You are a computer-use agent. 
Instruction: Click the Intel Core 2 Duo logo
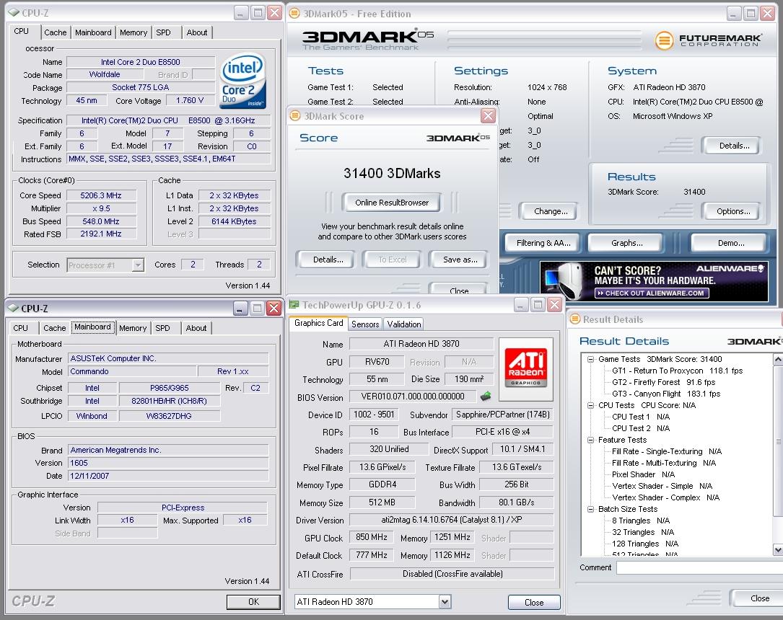pyautogui.click(x=243, y=81)
